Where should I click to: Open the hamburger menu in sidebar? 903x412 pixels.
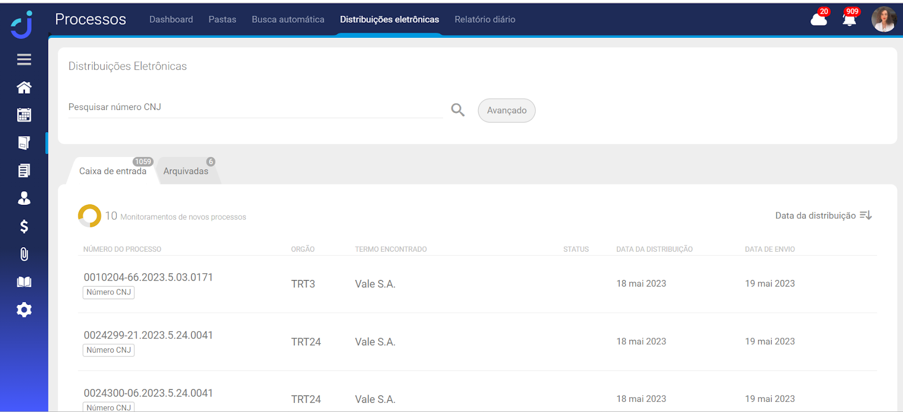pos(24,59)
